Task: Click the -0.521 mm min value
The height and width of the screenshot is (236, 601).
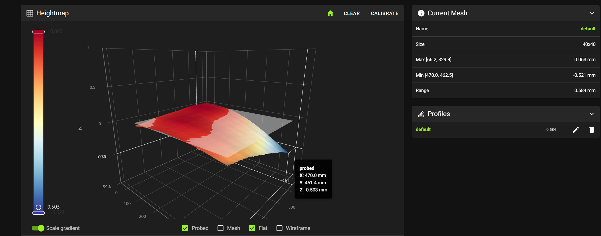Action: (584, 75)
